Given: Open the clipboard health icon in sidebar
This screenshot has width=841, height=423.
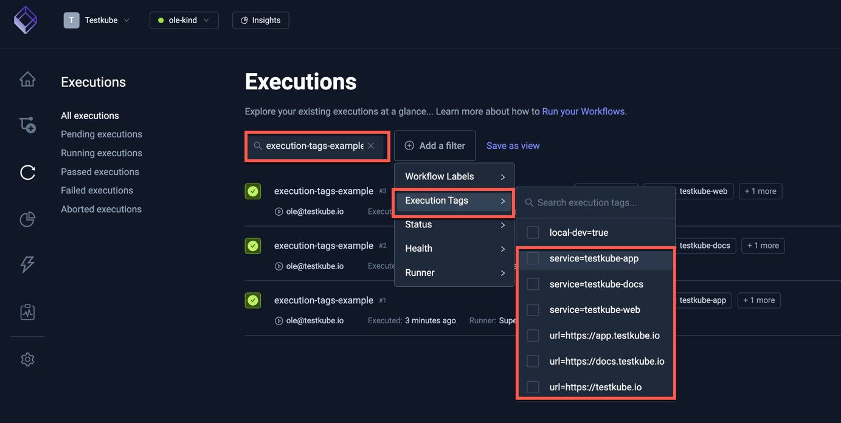Looking at the screenshot, I should point(27,311).
